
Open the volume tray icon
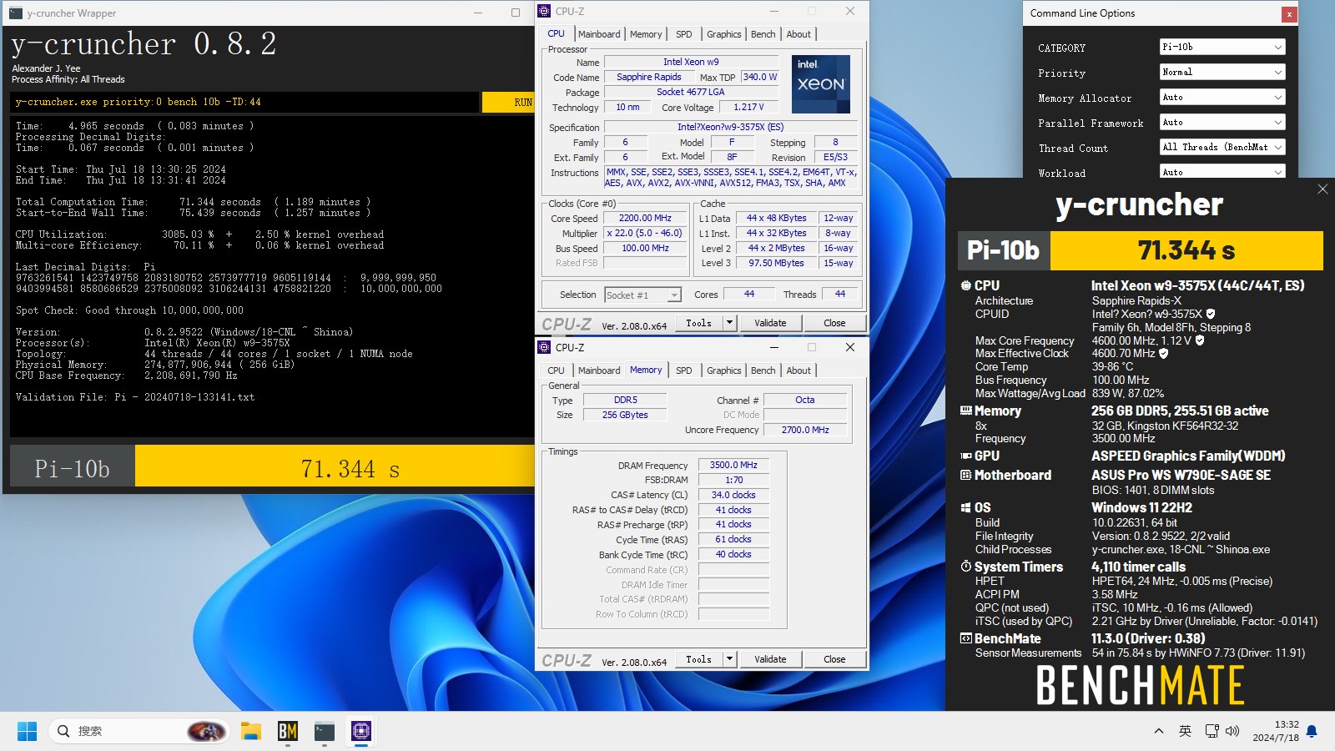click(1233, 731)
